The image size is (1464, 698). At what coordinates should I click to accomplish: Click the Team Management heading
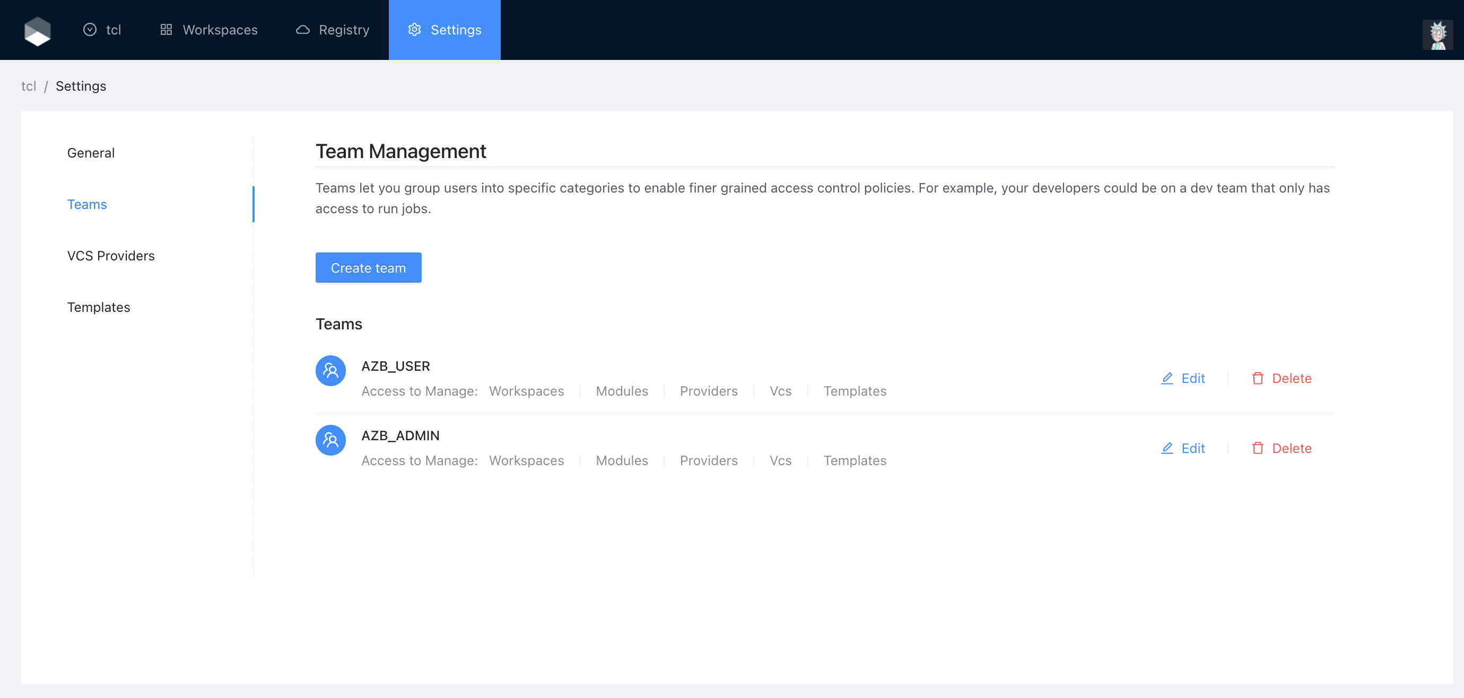tap(400, 151)
